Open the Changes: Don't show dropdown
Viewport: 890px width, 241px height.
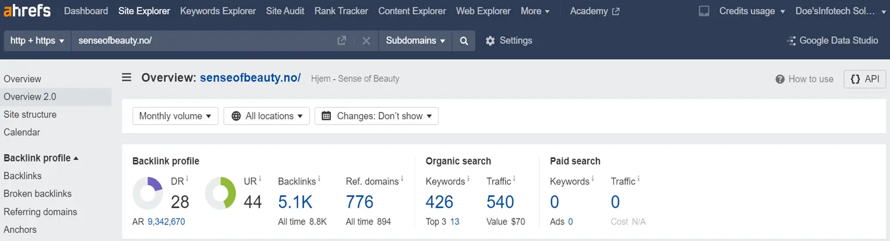coord(376,116)
